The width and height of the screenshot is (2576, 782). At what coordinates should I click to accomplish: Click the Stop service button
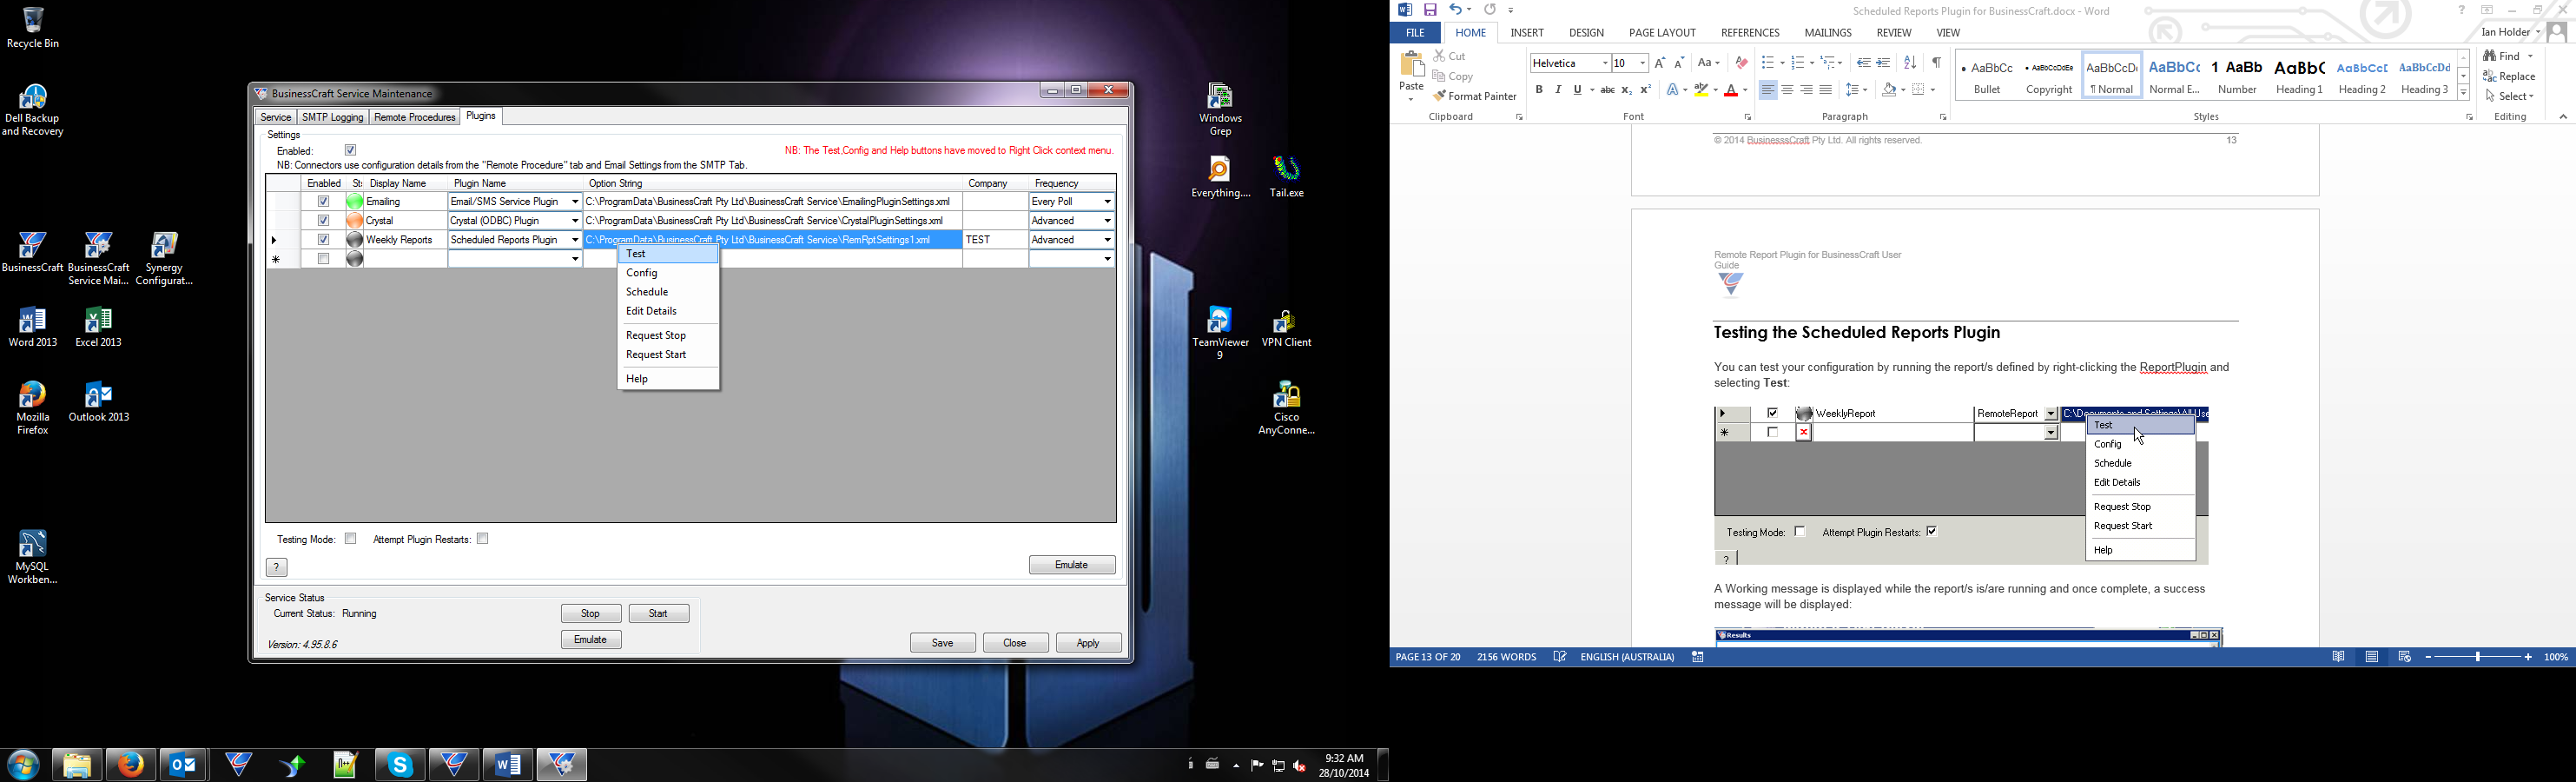(x=591, y=614)
